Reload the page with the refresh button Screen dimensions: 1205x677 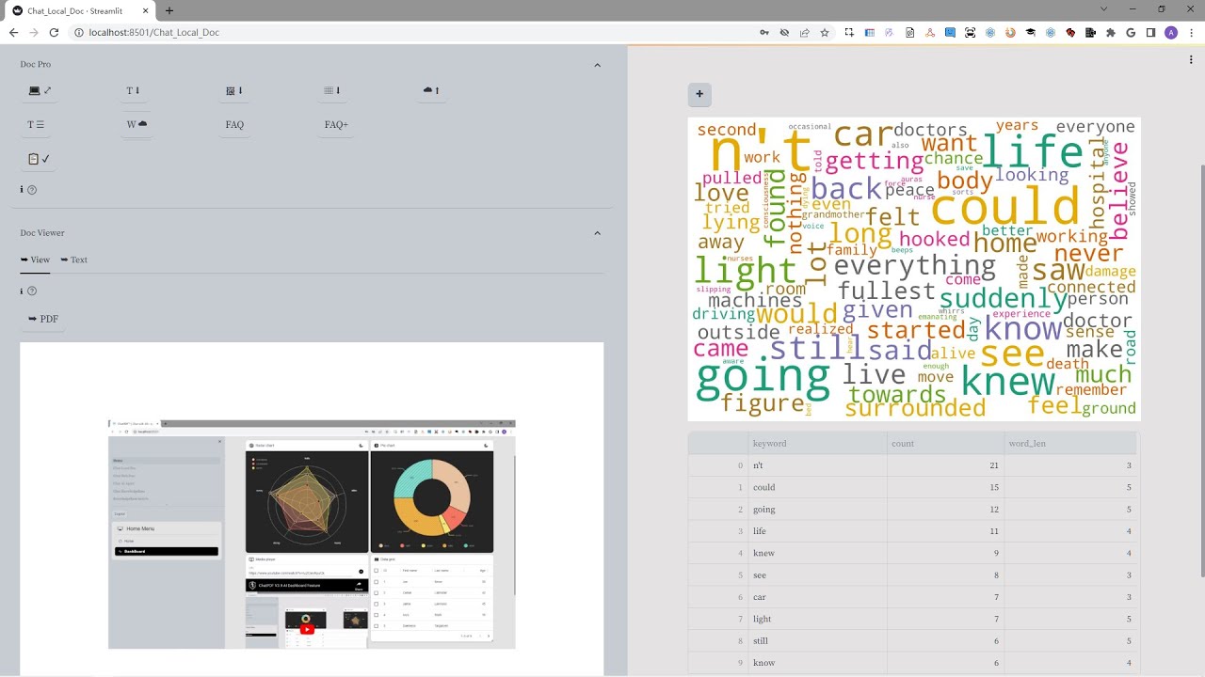pyautogui.click(x=54, y=32)
